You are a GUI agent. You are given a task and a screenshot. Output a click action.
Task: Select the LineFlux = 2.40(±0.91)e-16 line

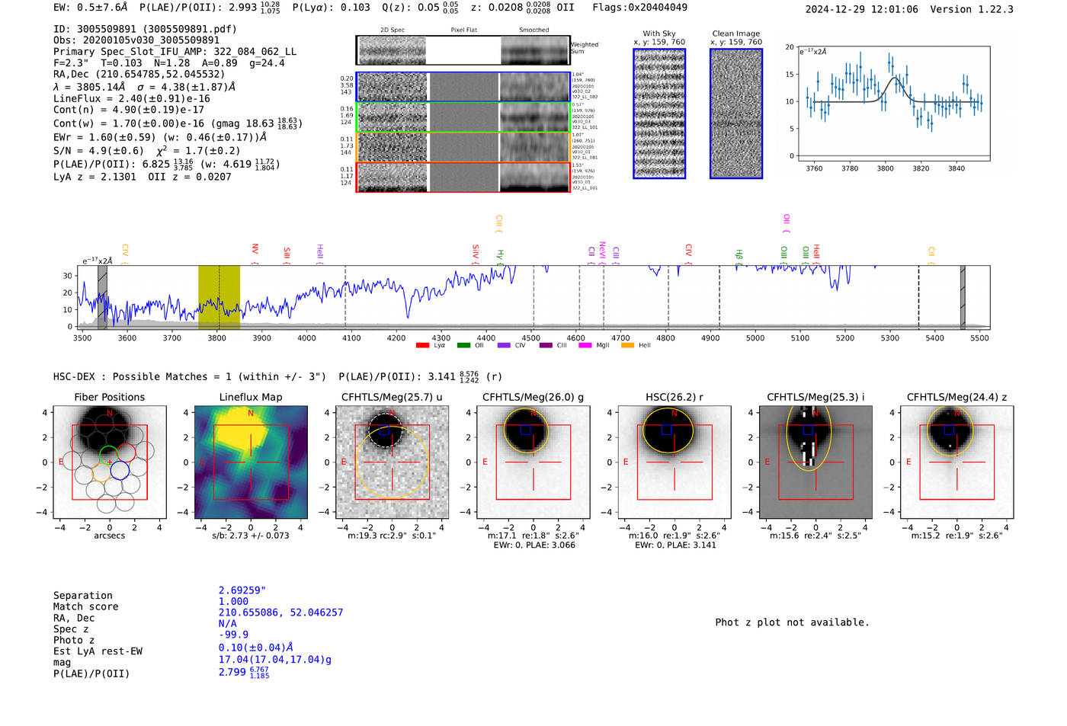(x=132, y=98)
